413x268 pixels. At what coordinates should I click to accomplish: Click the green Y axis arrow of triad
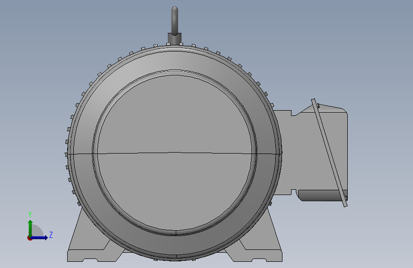(x=30, y=228)
